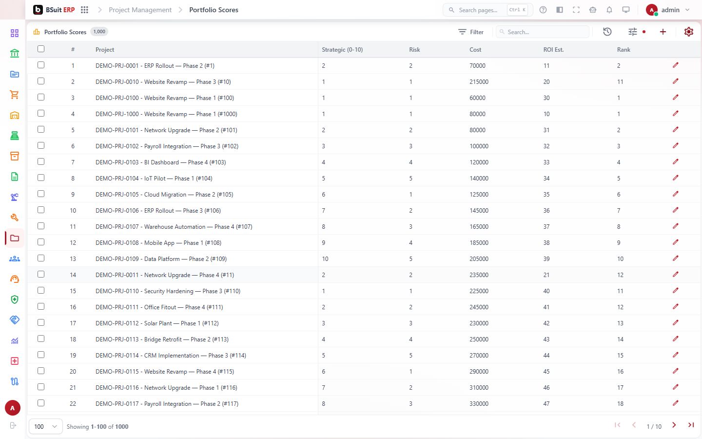Open the robot arm sidebar module

pos(15,197)
